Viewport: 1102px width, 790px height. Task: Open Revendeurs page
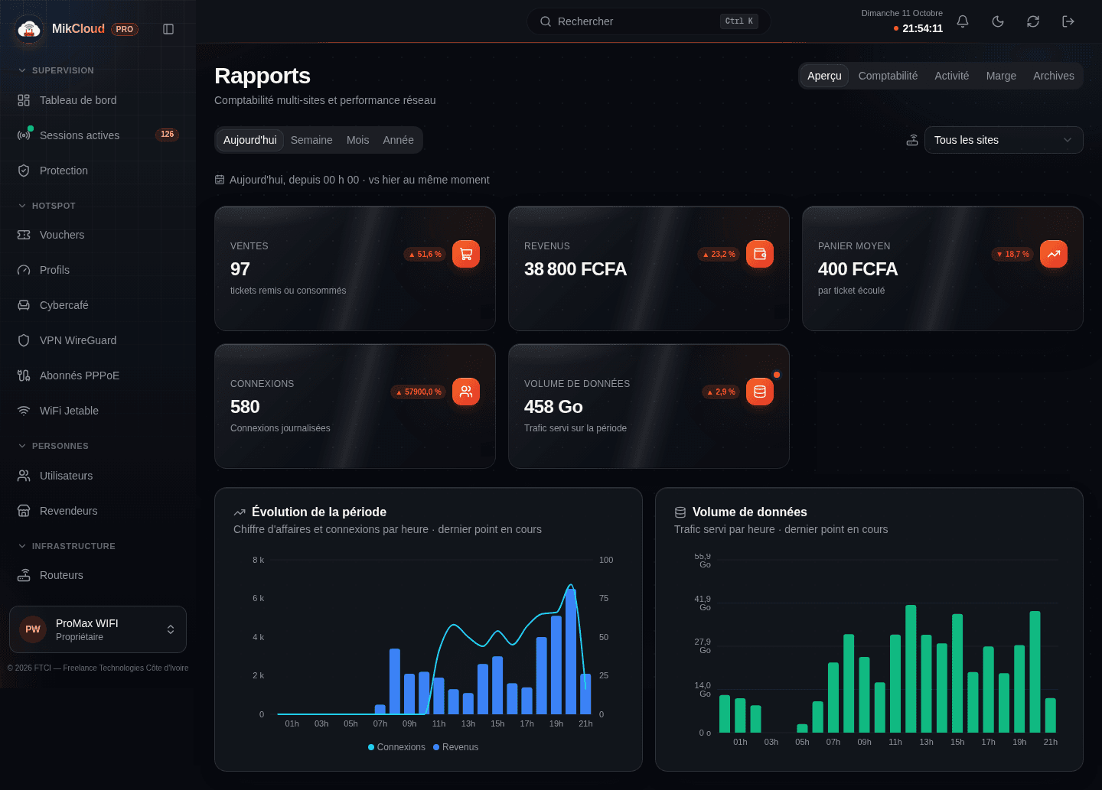click(x=98, y=511)
